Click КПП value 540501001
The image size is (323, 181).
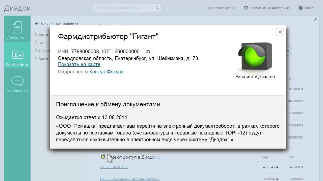tap(296, 167)
